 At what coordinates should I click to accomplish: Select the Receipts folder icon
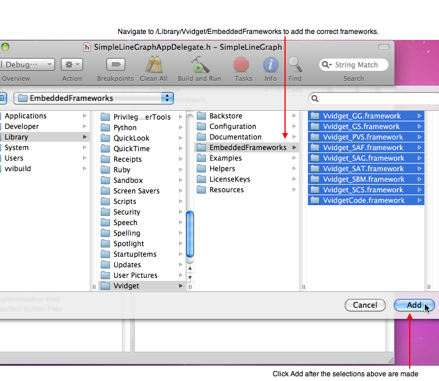click(105, 159)
